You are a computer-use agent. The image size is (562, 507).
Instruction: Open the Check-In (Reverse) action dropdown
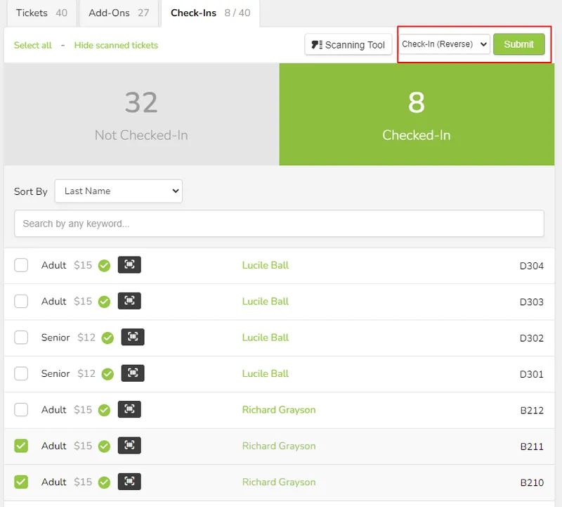pyautogui.click(x=444, y=44)
